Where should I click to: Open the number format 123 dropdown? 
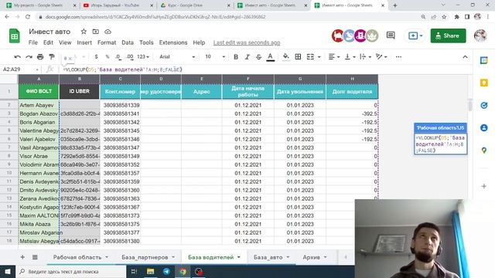point(143,56)
